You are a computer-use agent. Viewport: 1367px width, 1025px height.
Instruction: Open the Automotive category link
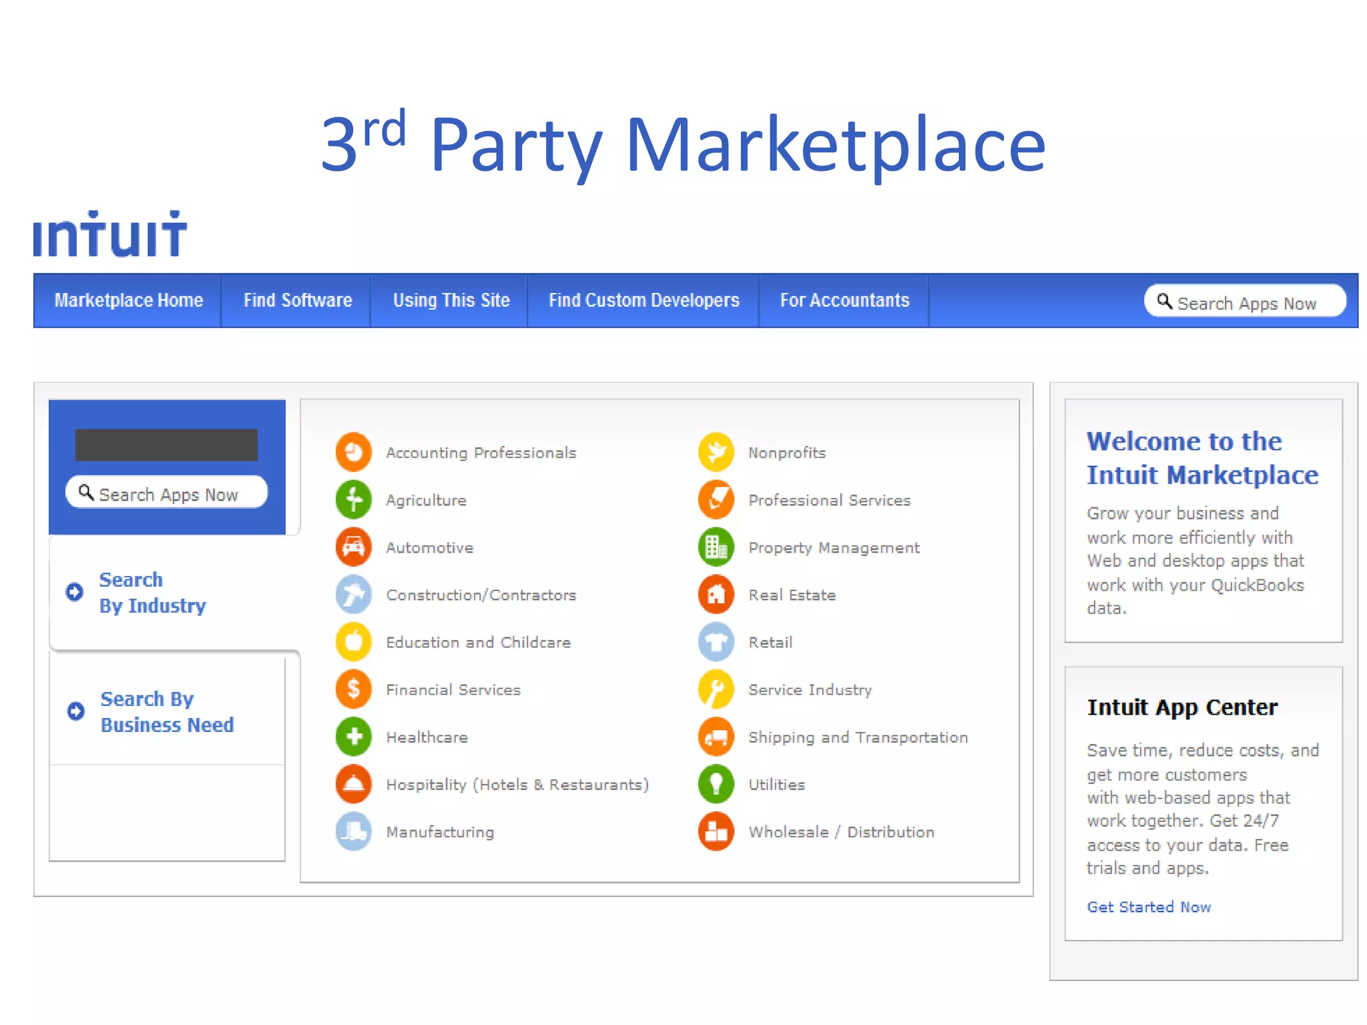pos(429,547)
